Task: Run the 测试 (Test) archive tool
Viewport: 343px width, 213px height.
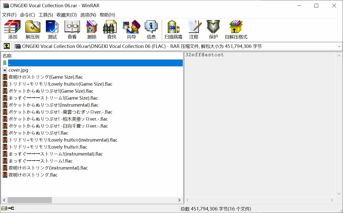Action: pyautogui.click(x=52, y=29)
